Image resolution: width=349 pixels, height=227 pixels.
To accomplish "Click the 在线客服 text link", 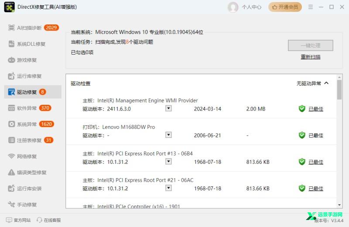I will tap(52, 220).
